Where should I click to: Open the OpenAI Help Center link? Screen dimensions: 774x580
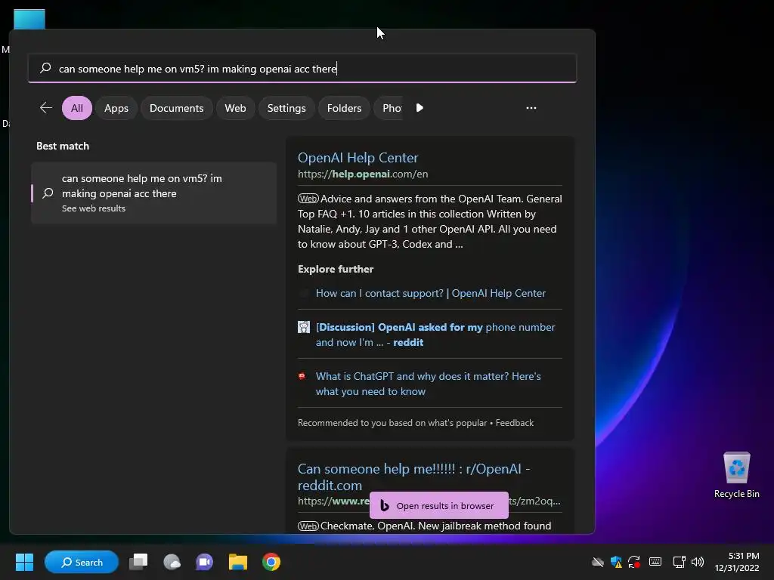(x=358, y=157)
